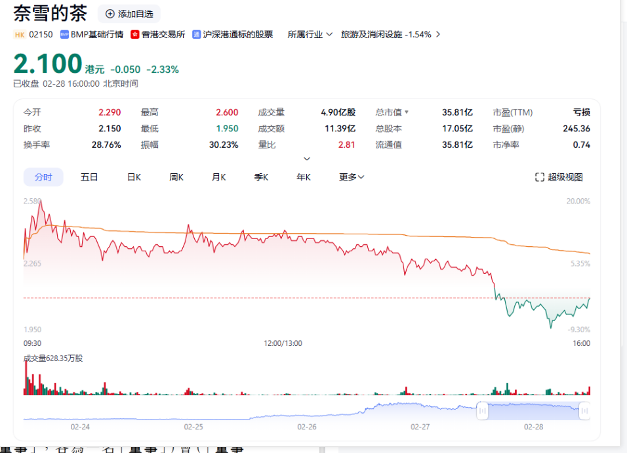The height and width of the screenshot is (453, 627).
Task: Switch to 月K chart tab
Action: click(x=219, y=177)
